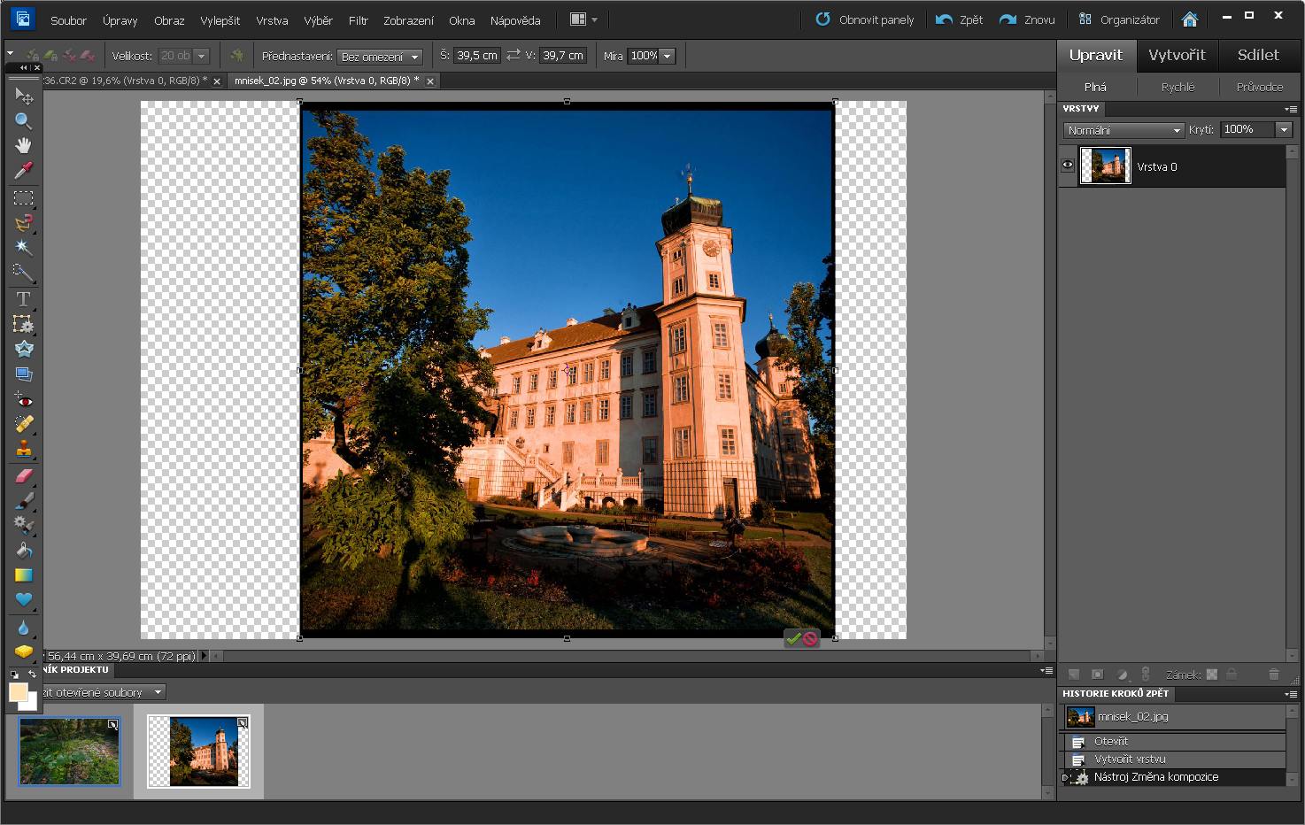Open the Krytí opacity dropdown arrow

click(x=1283, y=130)
